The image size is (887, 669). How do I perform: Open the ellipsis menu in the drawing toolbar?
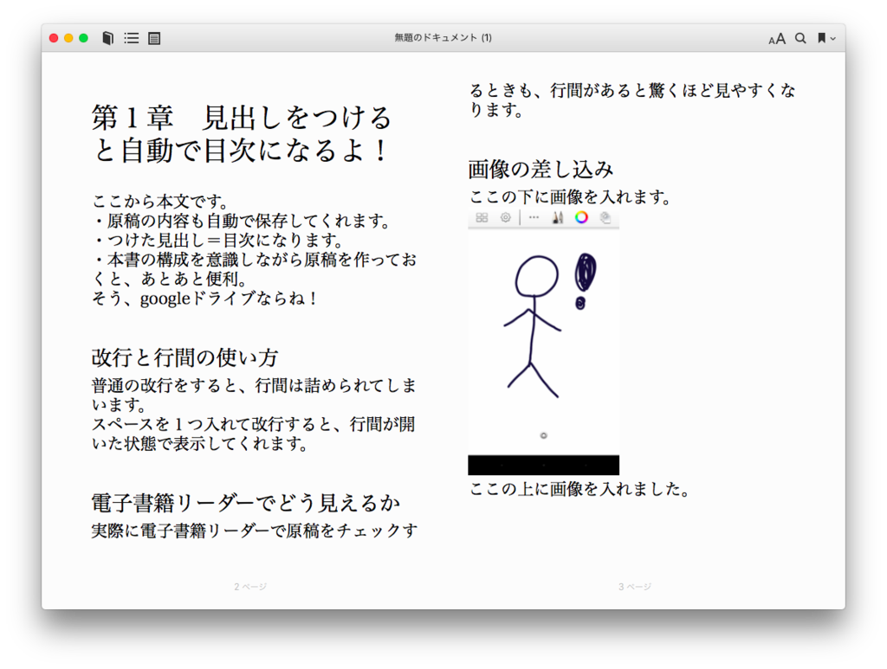(x=533, y=217)
